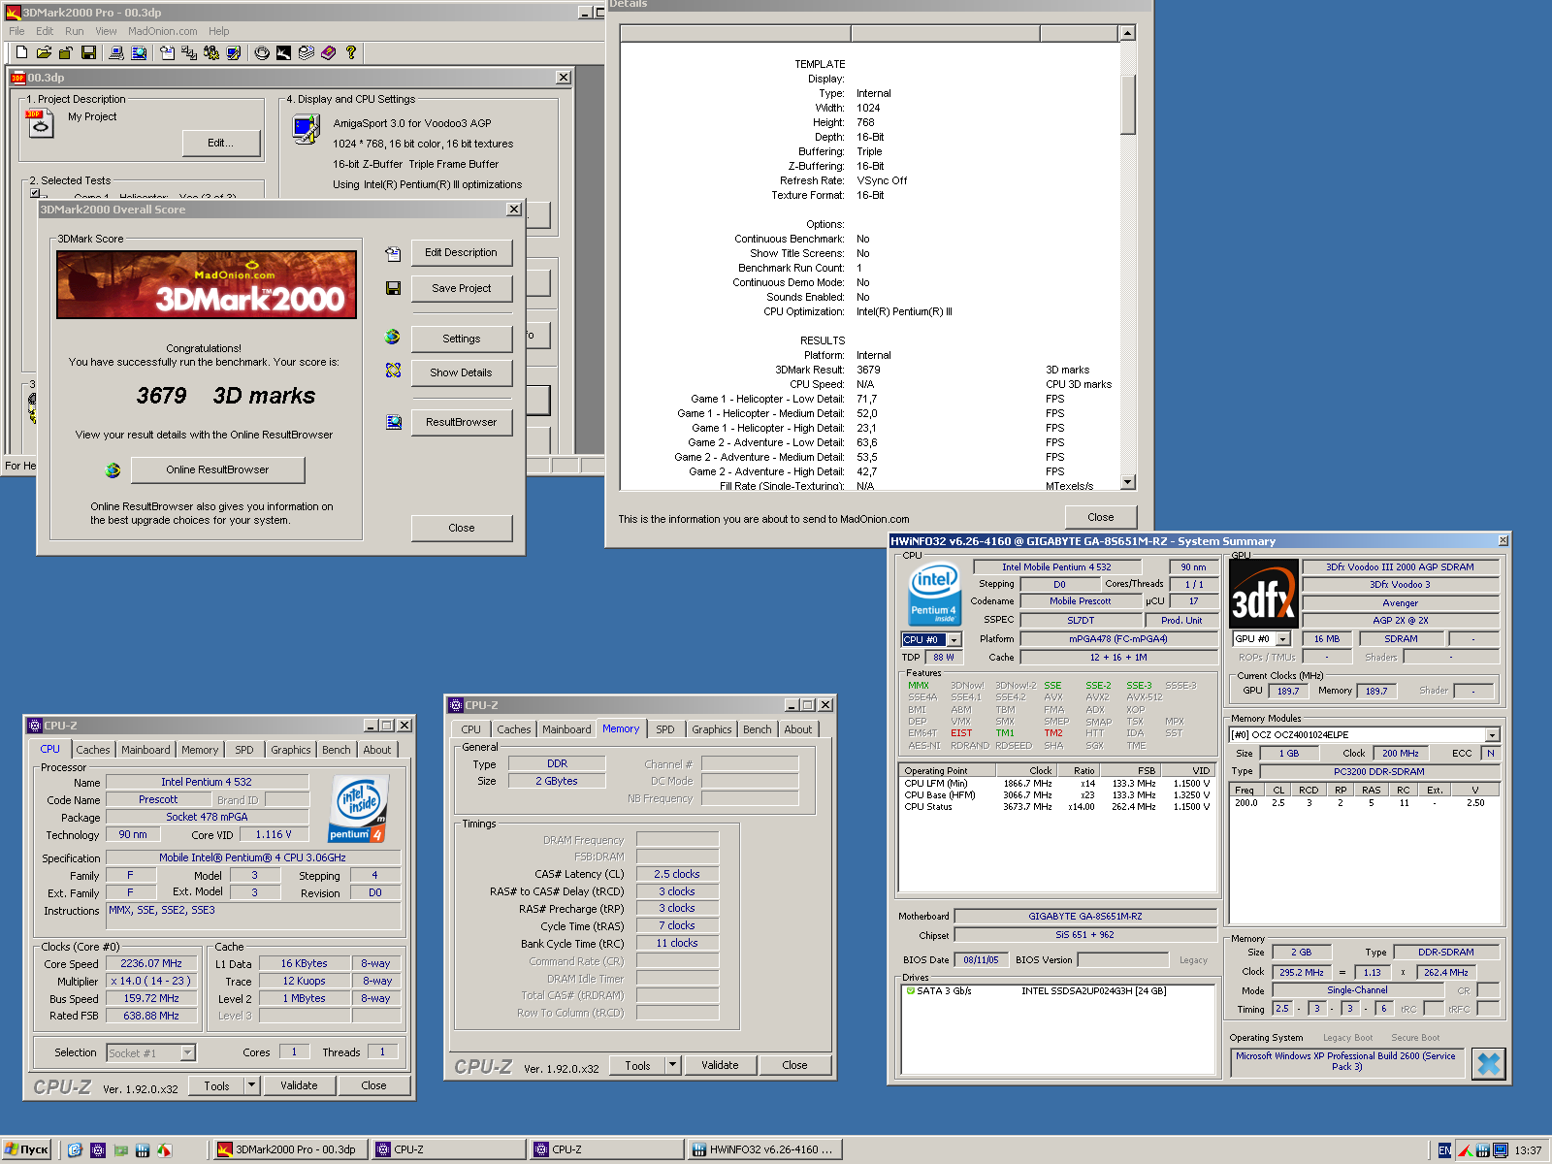The width and height of the screenshot is (1552, 1164).
Task: Click the Internet Explorer quick launch icon
Action: coord(75,1150)
